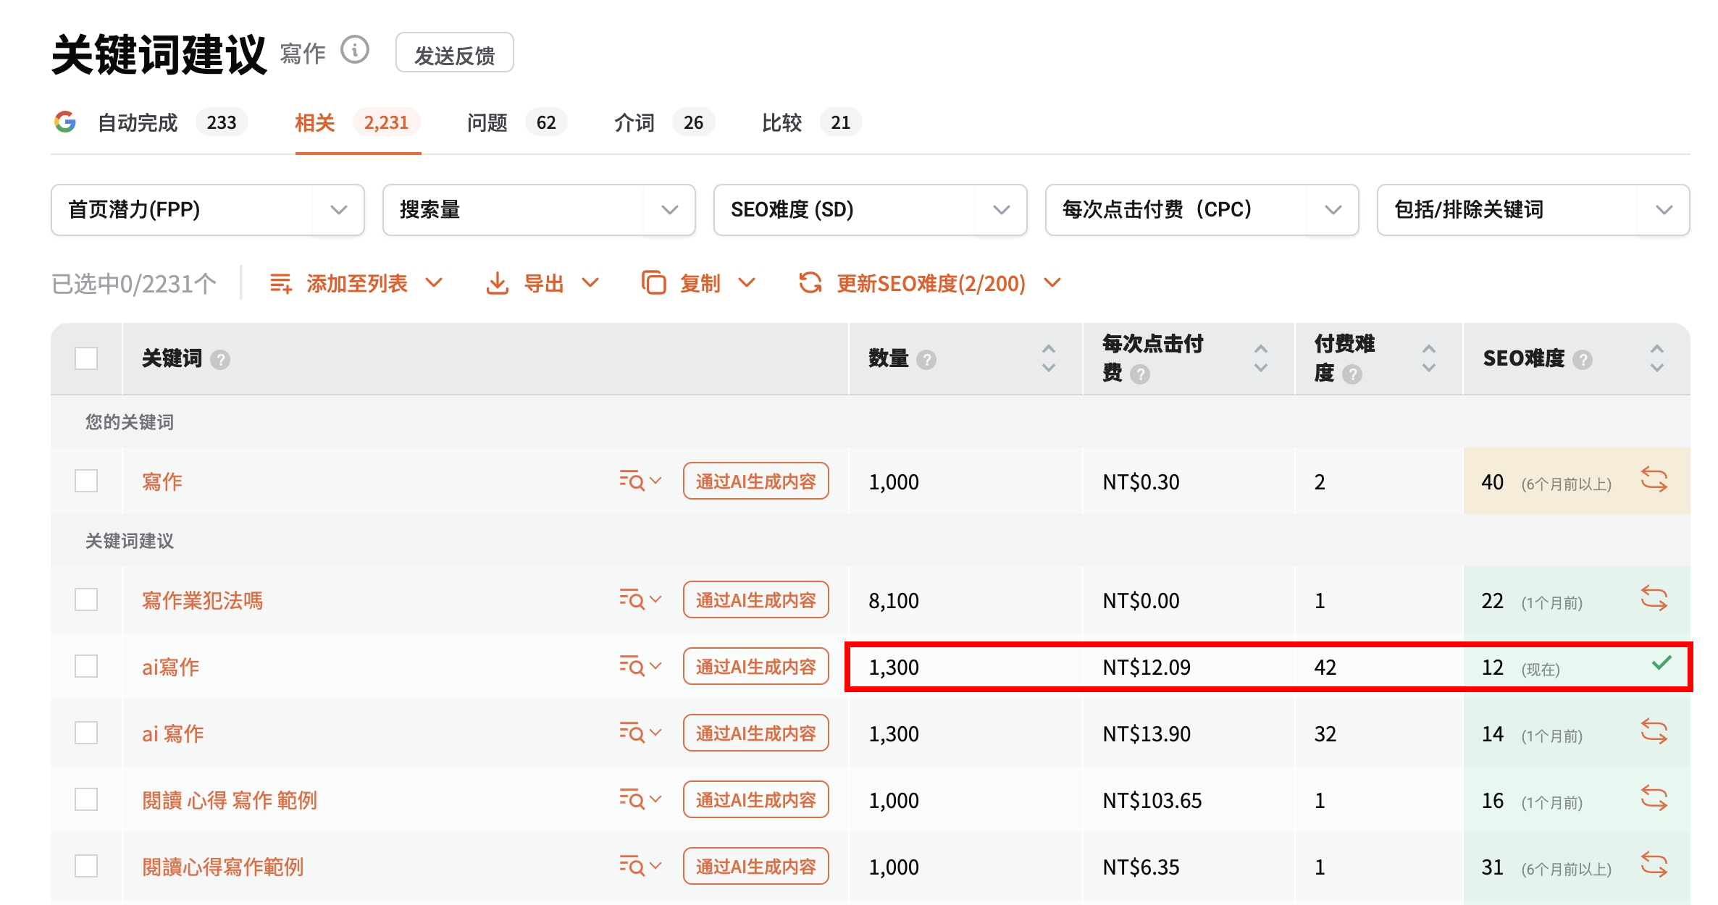Click help icon next to 每次点击付费 header

pos(1140,374)
